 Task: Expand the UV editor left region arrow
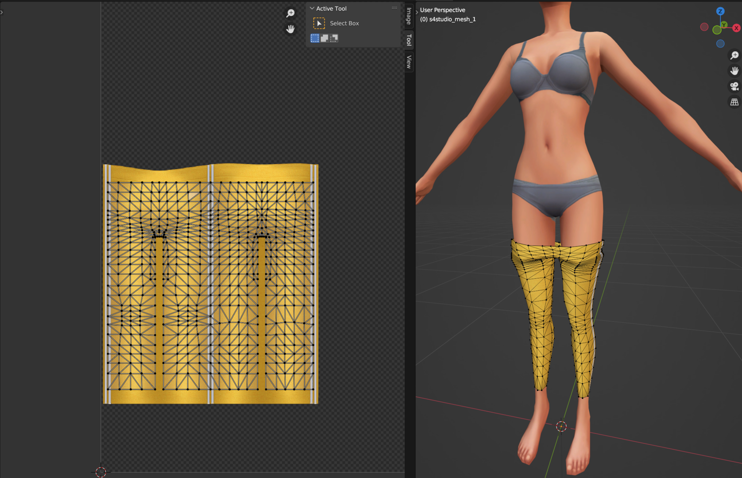coord(2,12)
